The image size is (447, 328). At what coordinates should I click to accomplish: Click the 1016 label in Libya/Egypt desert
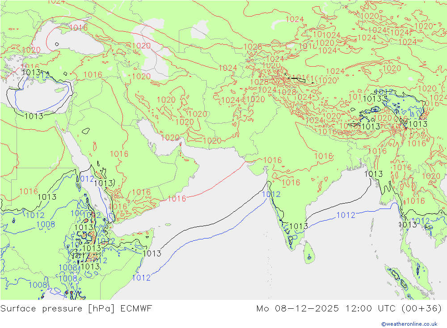point(29,191)
